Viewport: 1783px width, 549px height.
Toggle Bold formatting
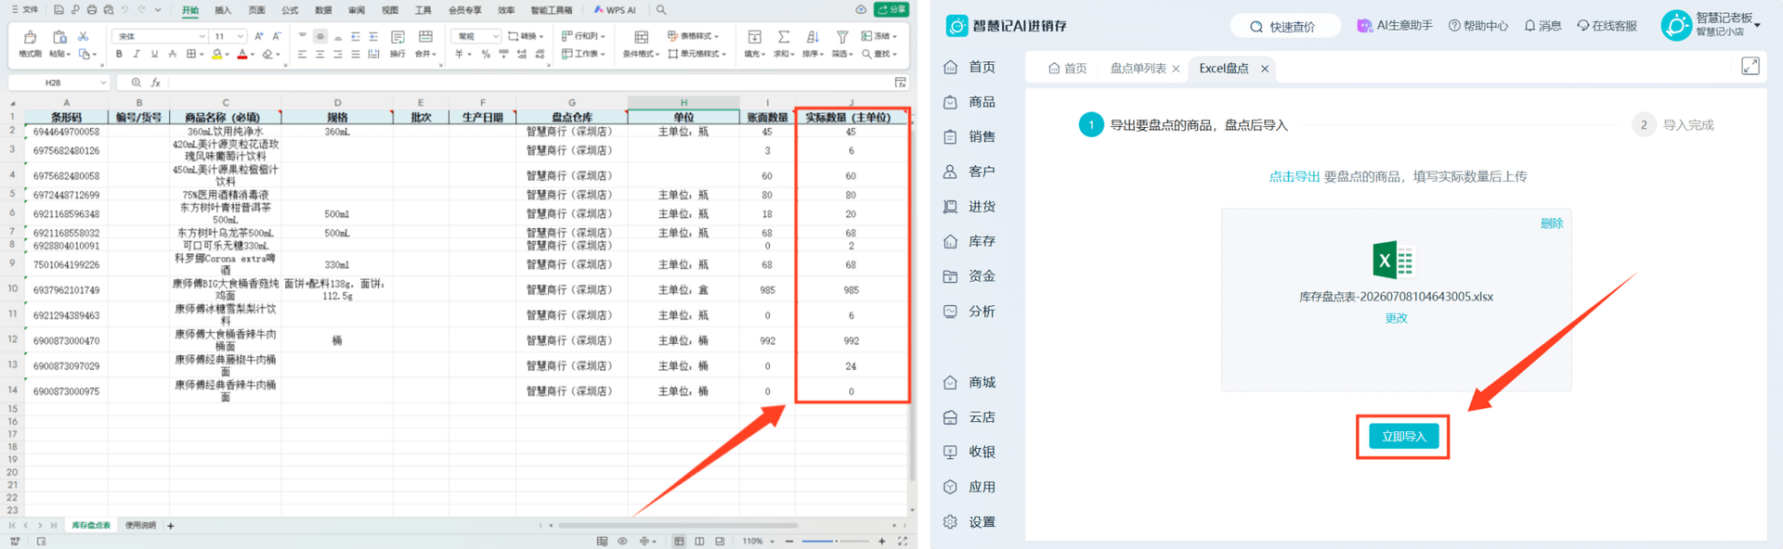tap(119, 54)
